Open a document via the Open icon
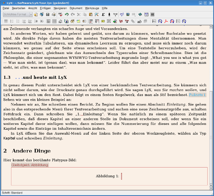Viewport: 214px width, 196px height. (x=42, y=14)
